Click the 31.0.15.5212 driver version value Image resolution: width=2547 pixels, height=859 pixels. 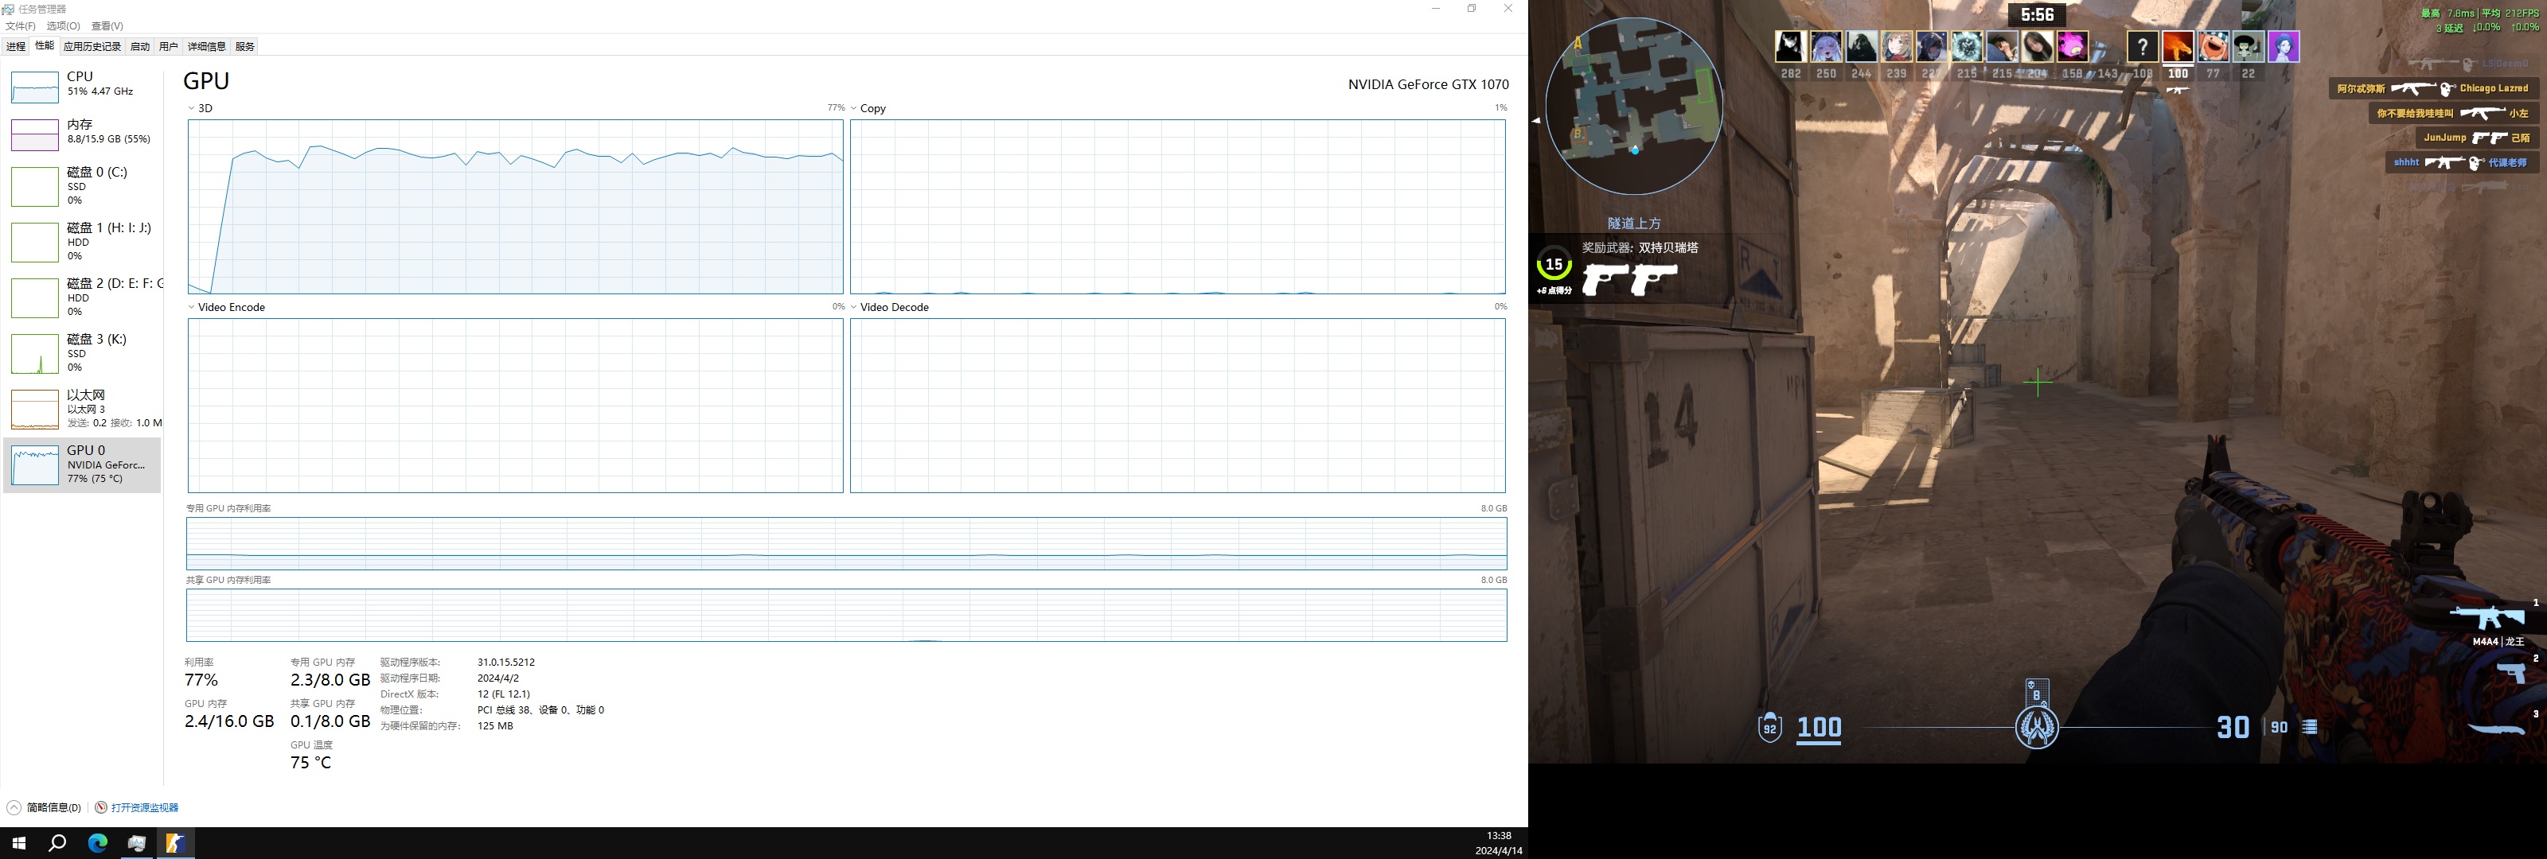[x=506, y=663]
